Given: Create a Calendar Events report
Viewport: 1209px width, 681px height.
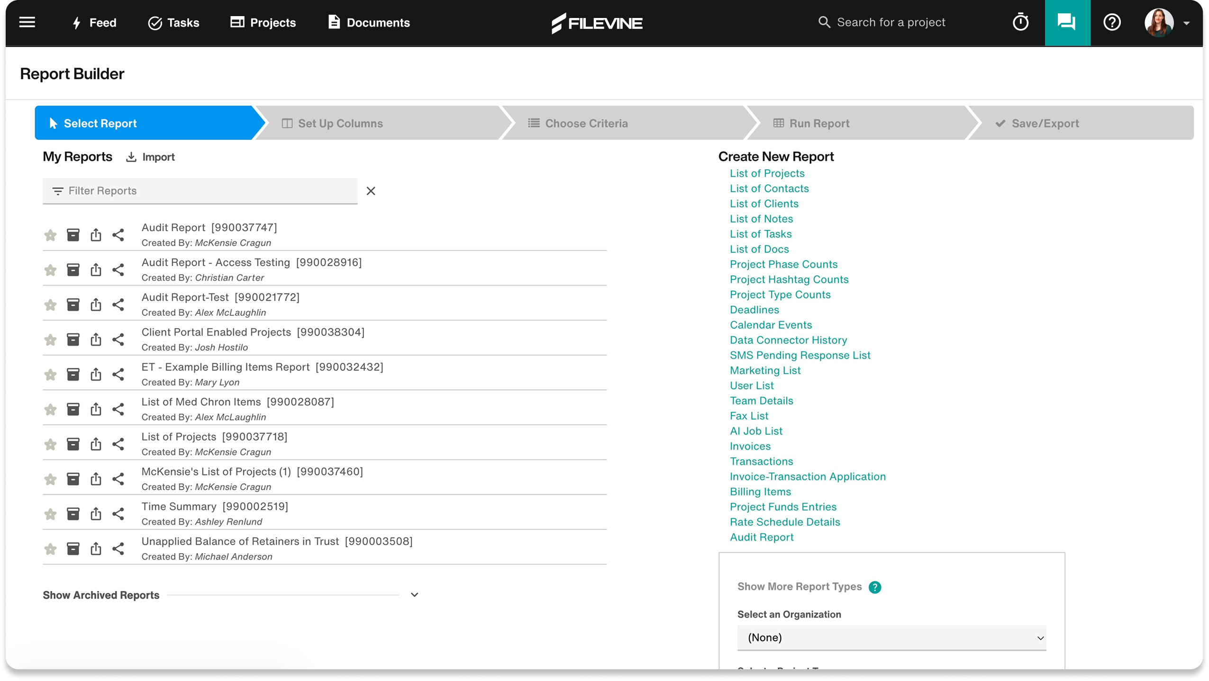Looking at the screenshot, I should click(x=770, y=325).
